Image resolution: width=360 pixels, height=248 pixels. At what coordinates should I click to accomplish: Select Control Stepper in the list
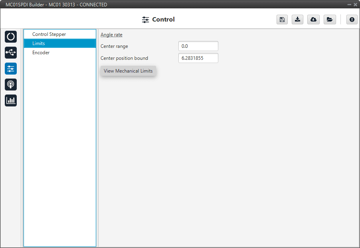coord(60,34)
